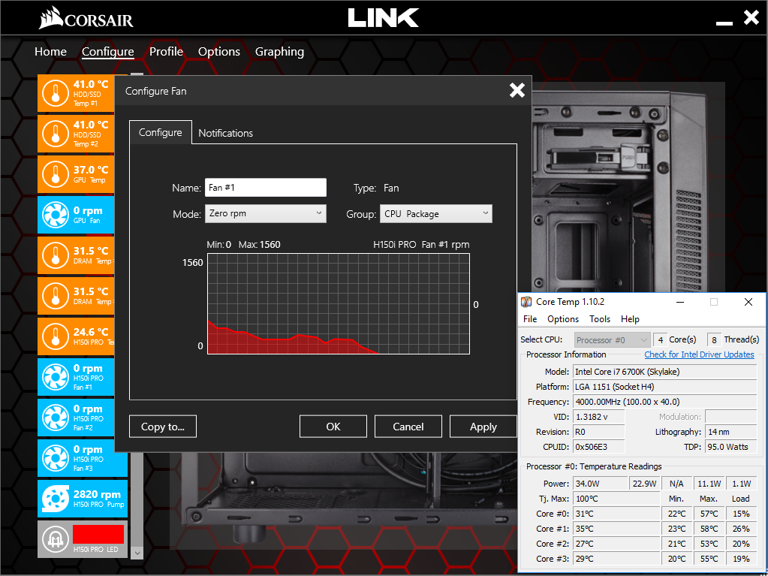Open the Select CPU Processor #0 dropdown
The width and height of the screenshot is (768, 576).
(x=612, y=339)
